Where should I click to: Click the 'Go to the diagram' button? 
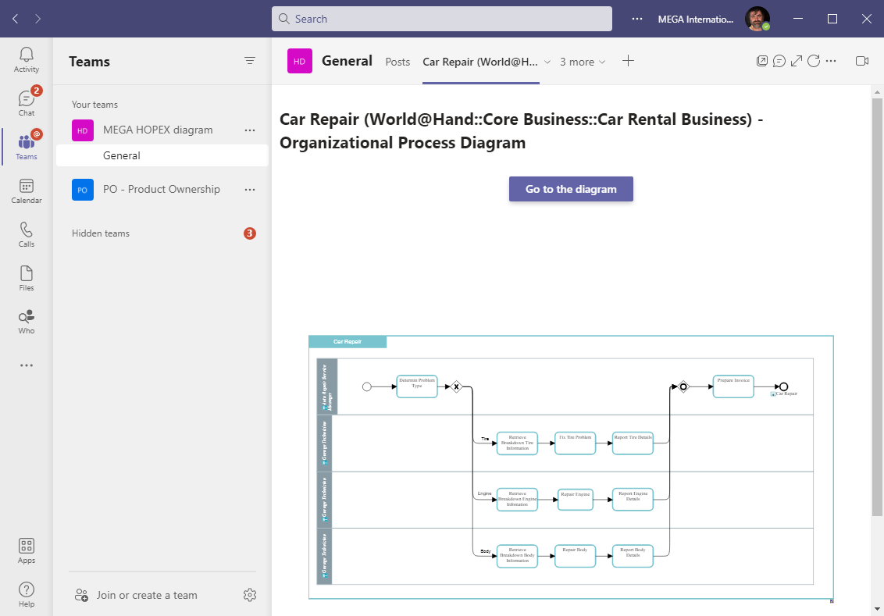(x=571, y=189)
